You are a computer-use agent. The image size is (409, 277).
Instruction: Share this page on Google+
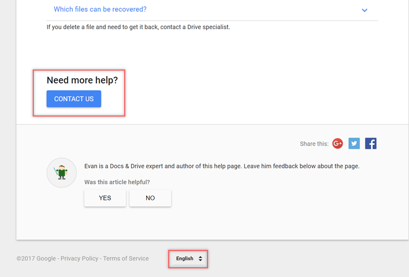click(x=337, y=144)
